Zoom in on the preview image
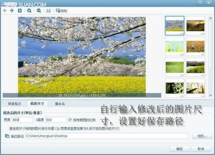Viewport: 215px width, 155px height. (x=29, y=11)
